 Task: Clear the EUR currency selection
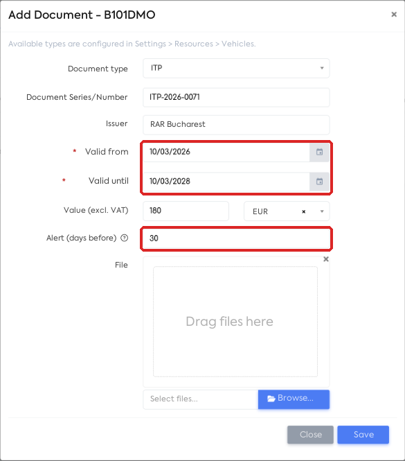304,211
